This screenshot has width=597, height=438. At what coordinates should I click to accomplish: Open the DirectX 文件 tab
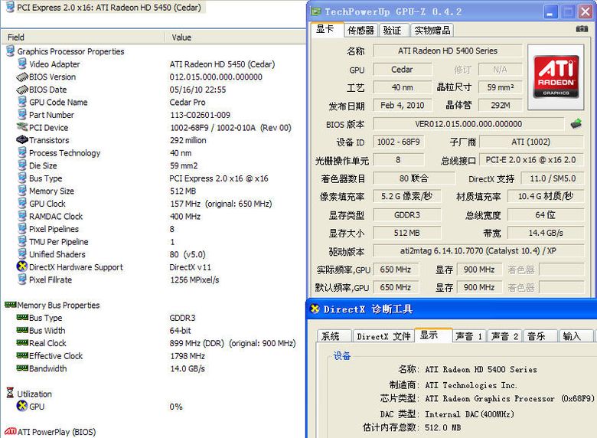click(x=383, y=336)
